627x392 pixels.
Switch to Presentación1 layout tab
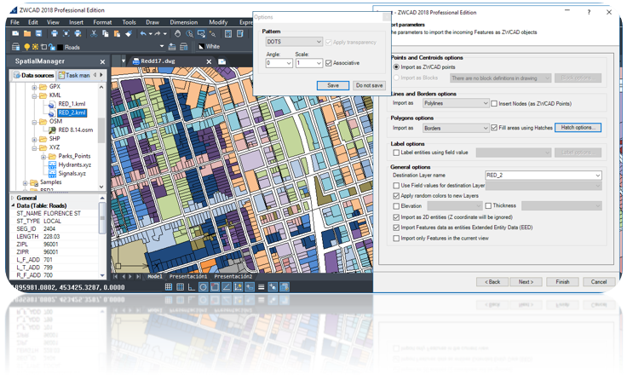tap(188, 276)
